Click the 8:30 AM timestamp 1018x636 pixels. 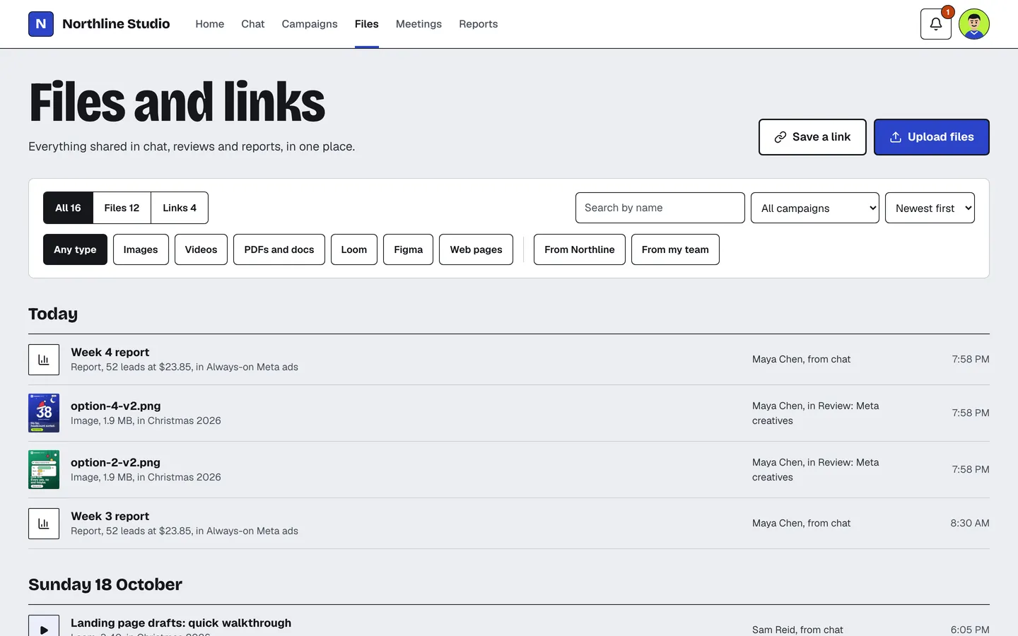tap(970, 524)
